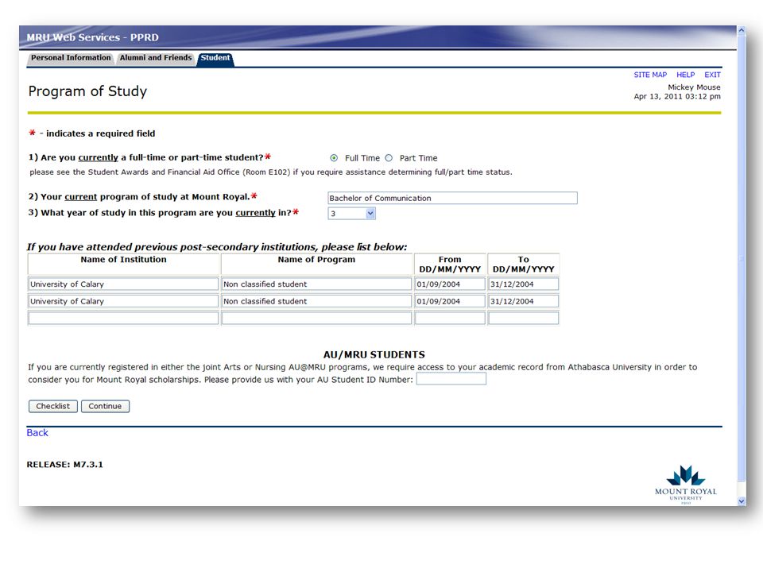Image resolution: width=763 pixels, height=572 pixels.
Task: Click the 'Name of Institution' column header
Action: click(124, 260)
